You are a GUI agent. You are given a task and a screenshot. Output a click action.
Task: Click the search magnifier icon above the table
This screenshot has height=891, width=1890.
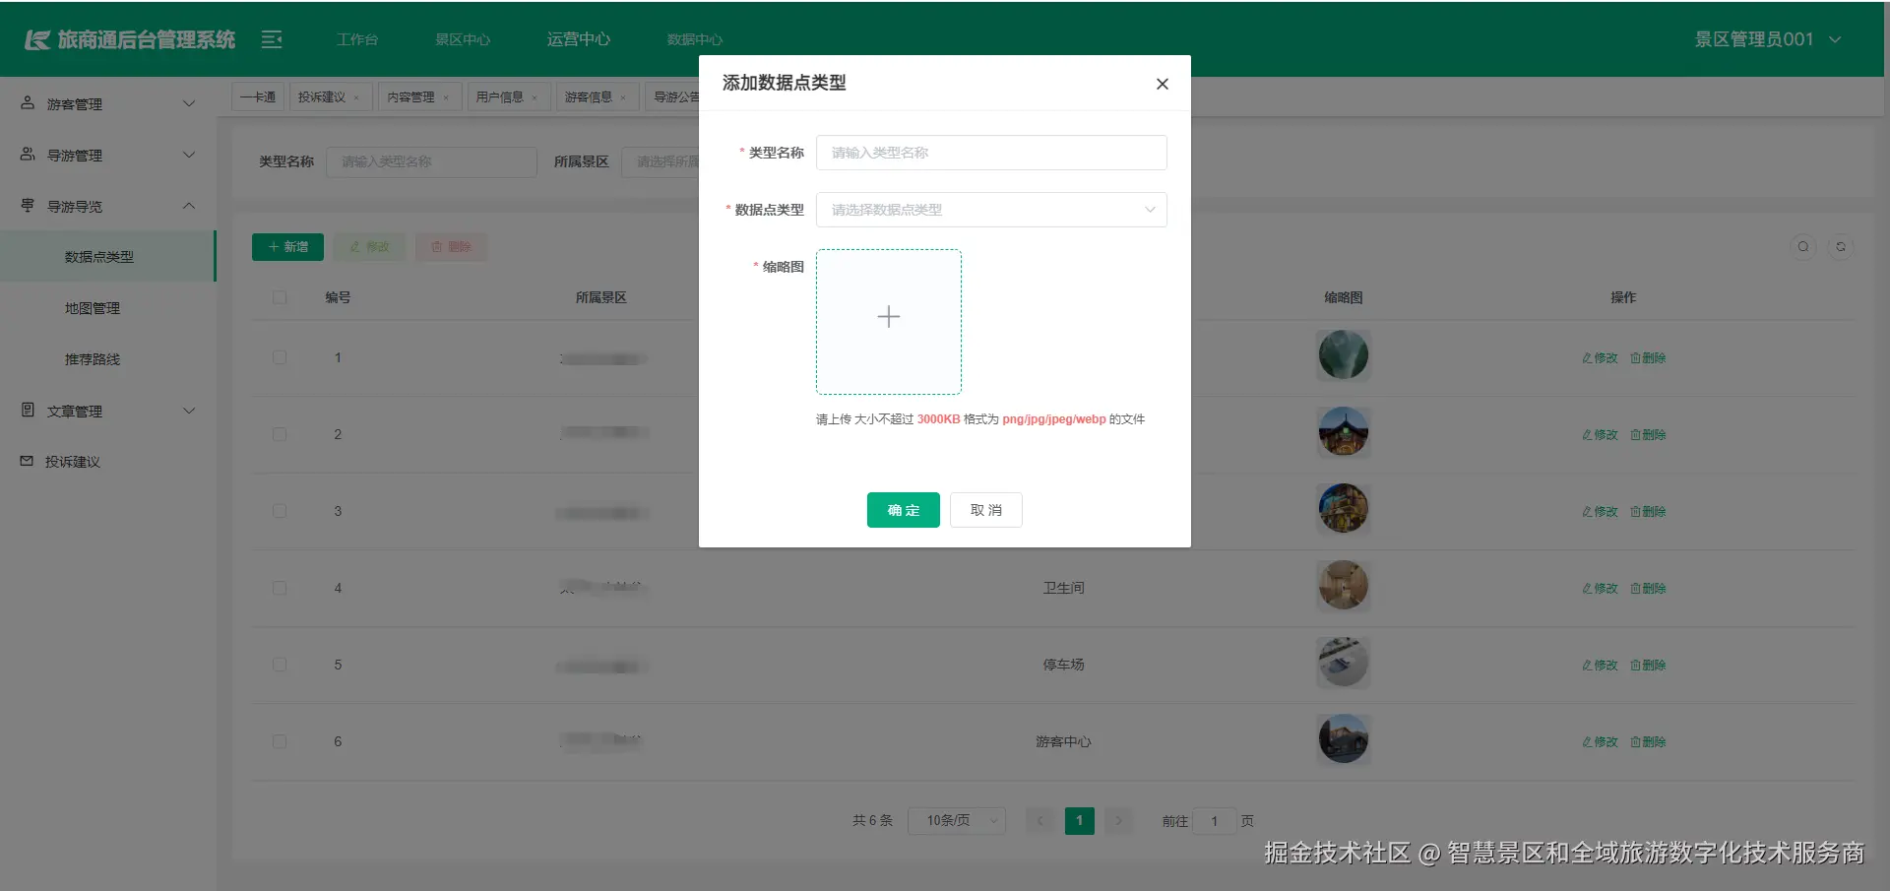(x=1802, y=247)
